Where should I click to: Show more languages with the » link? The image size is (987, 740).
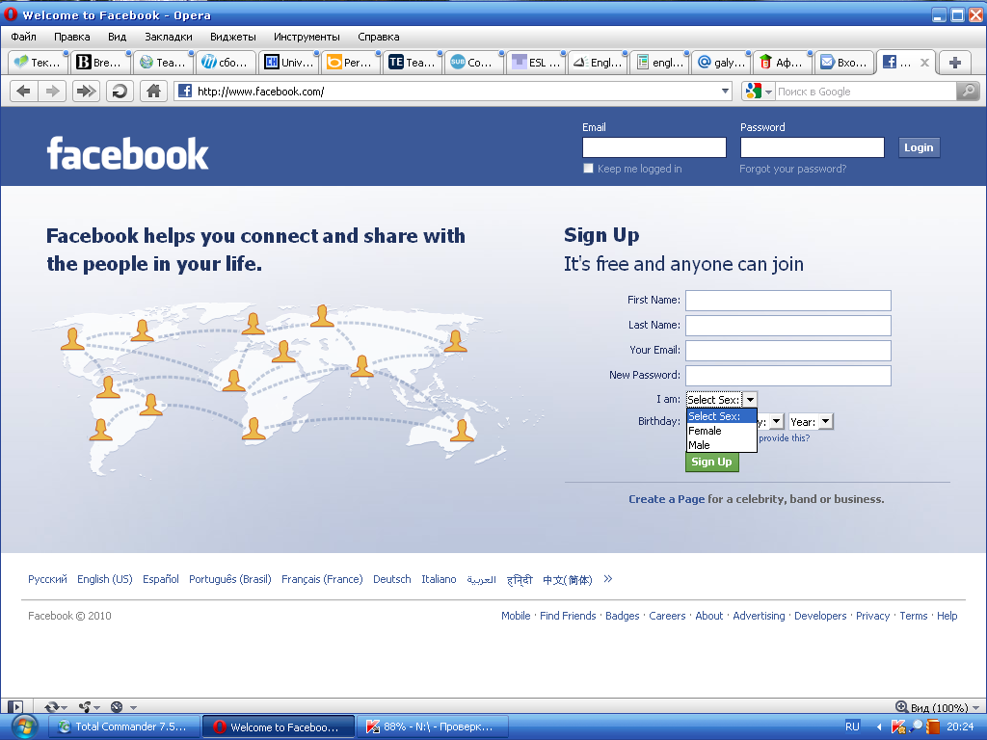pos(607,579)
